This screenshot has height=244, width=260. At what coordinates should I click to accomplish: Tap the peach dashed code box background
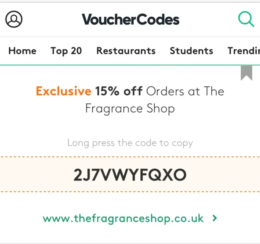tap(130, 174)
